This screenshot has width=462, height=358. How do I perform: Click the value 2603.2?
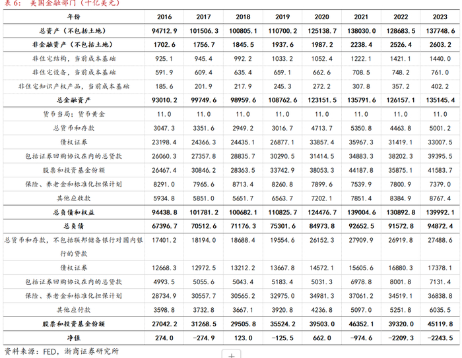pos(440,45)
